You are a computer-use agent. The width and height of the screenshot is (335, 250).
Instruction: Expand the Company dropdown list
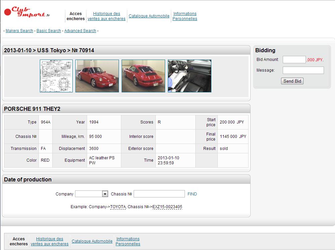pyautogui.click(x=105, y=194)
